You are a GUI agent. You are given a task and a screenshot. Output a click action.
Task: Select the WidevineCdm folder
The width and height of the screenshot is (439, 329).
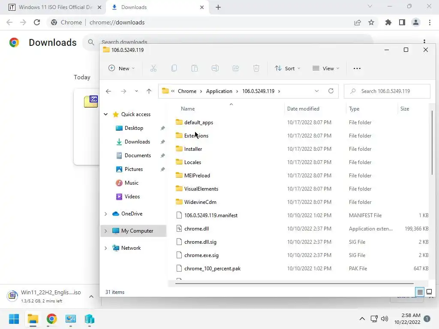[200, 202]
